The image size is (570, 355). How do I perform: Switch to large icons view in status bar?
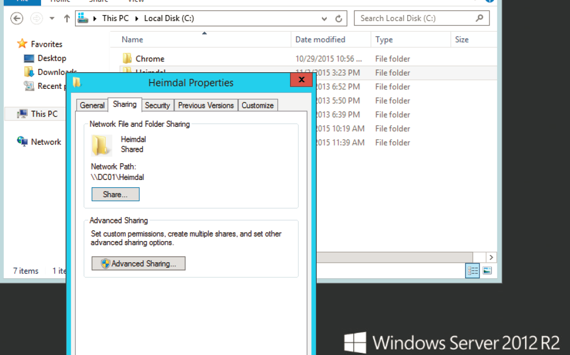click(x=487, y=271)
